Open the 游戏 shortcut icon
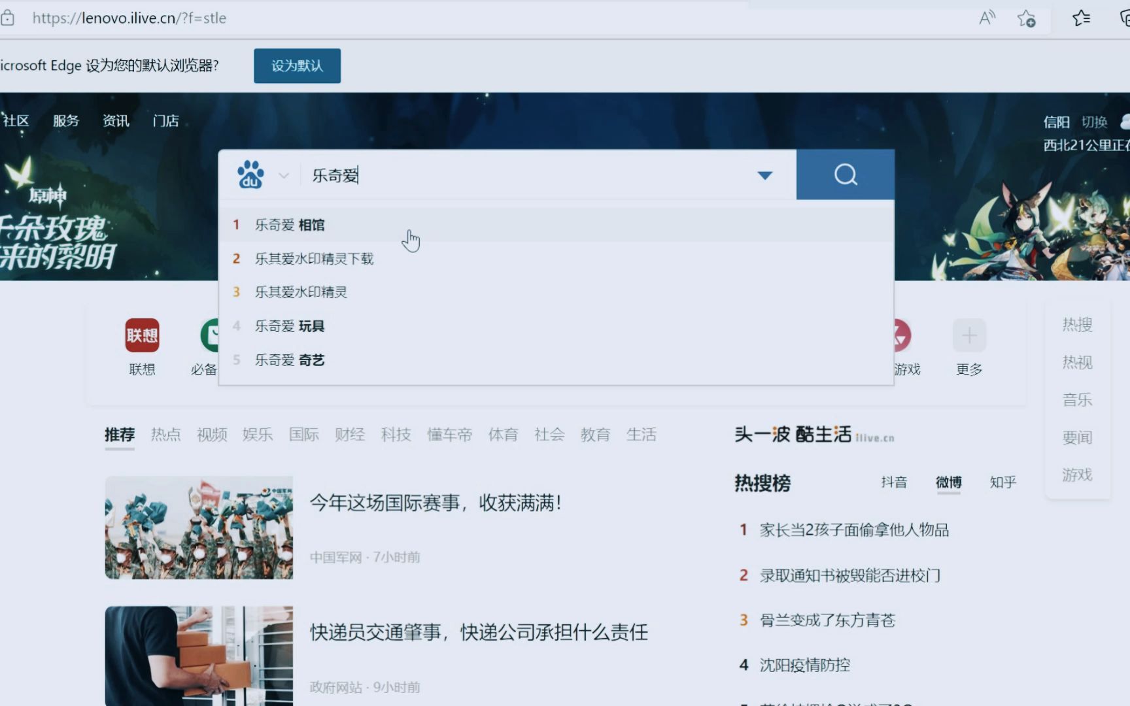 [x=901, y=335]
